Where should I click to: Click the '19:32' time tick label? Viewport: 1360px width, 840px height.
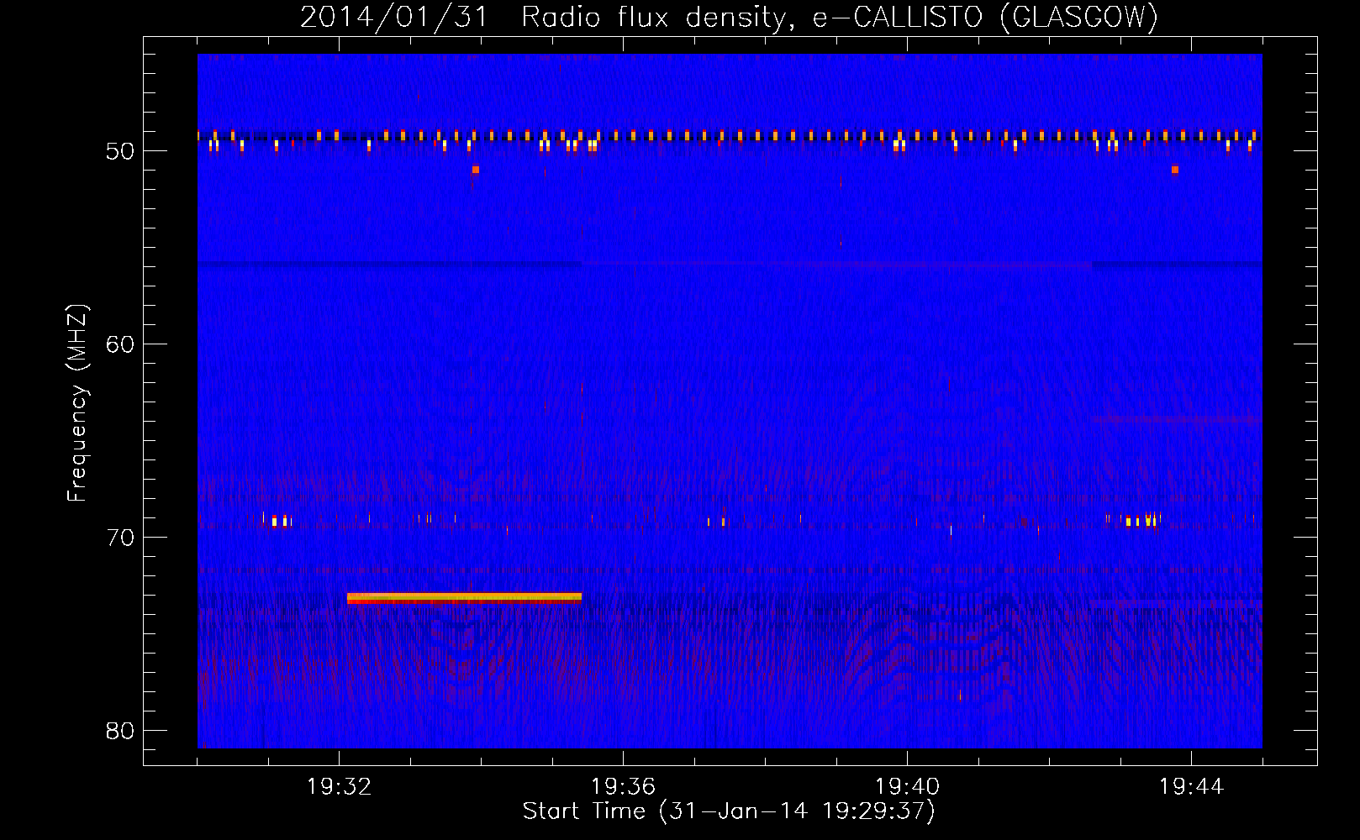339,787
